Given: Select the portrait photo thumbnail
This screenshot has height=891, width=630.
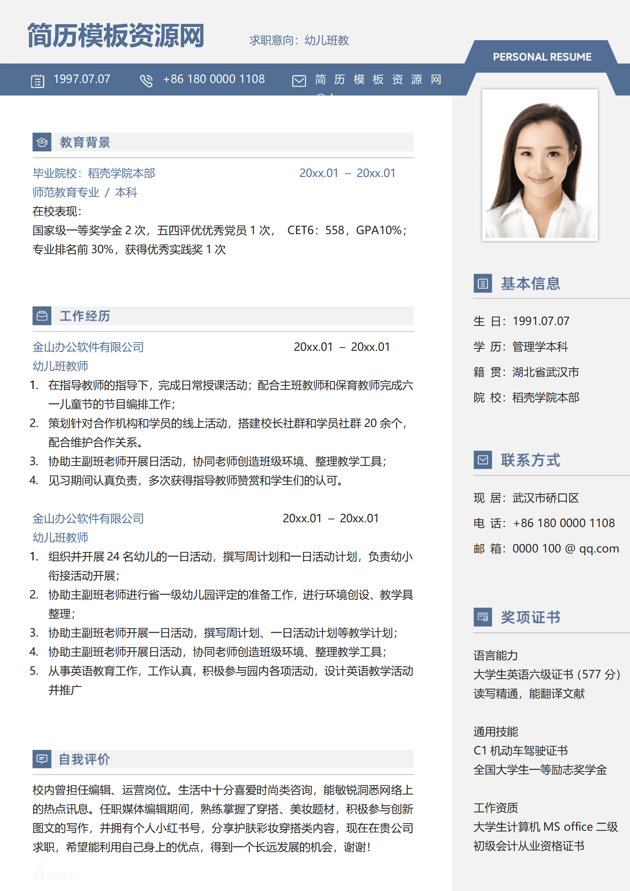Looking at the screenshot, I should (540, 165).
